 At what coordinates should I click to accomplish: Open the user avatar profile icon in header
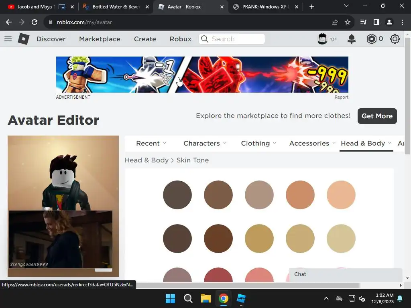point(322,39)
